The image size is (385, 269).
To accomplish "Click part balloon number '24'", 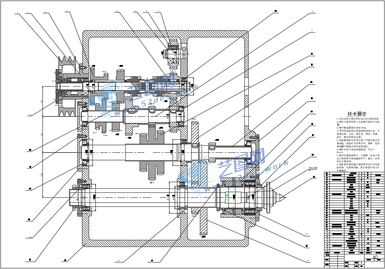I will coord(308,261).
